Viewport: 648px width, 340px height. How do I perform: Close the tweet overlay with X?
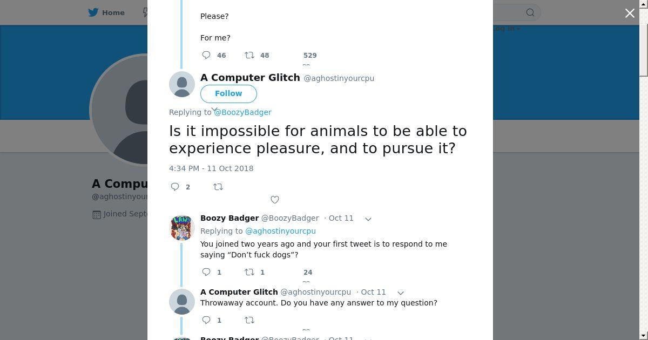[630, 13]
